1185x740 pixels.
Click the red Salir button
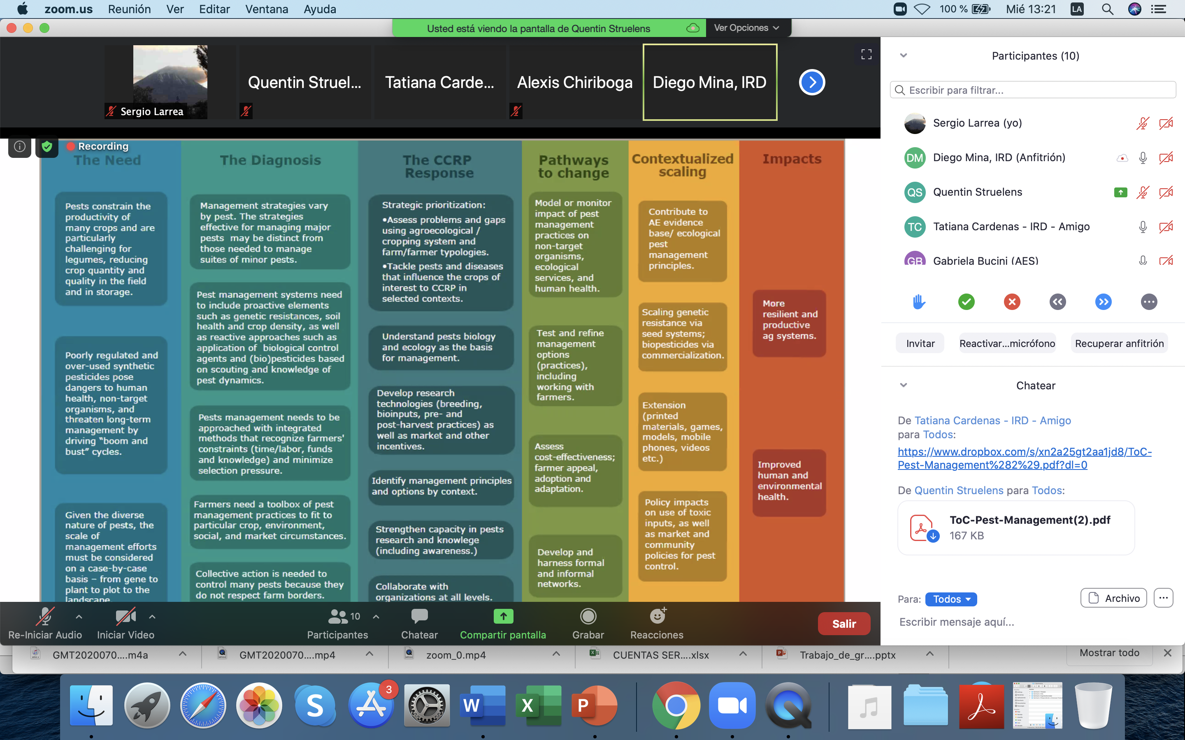pyautogui.click(x=844, y=624)
